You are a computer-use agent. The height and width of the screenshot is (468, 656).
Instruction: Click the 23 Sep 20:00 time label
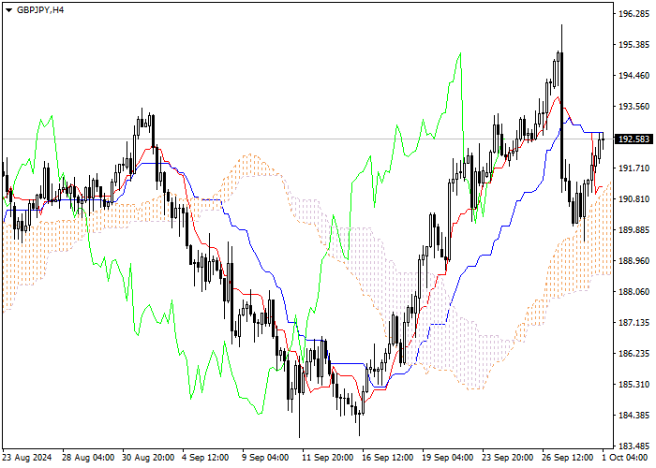[508, 458]
